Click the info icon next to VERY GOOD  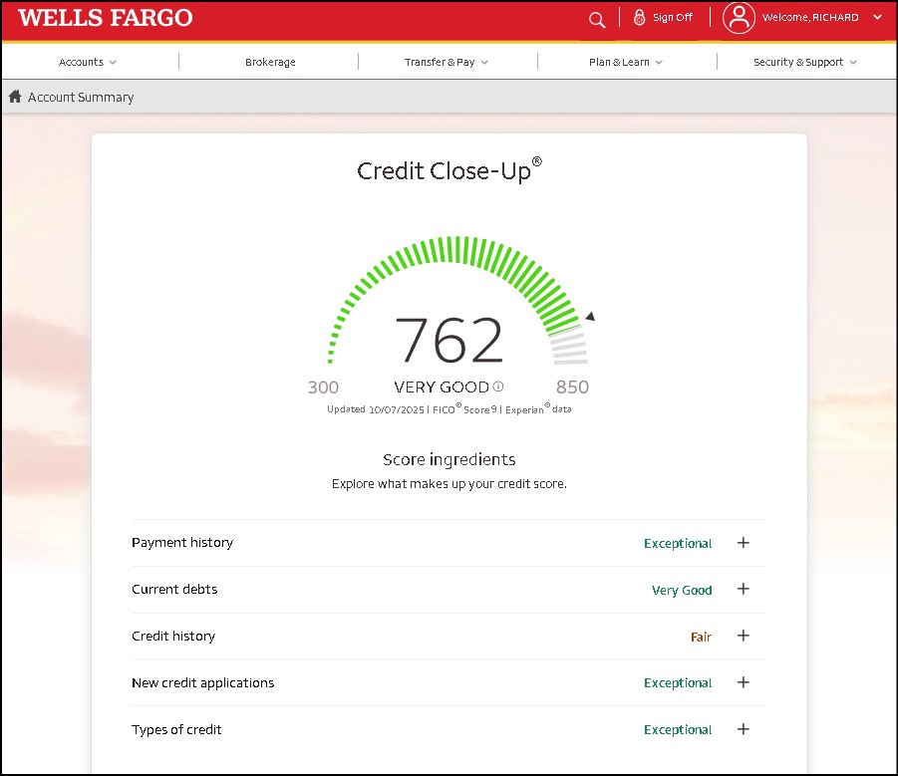click(498, 387)
